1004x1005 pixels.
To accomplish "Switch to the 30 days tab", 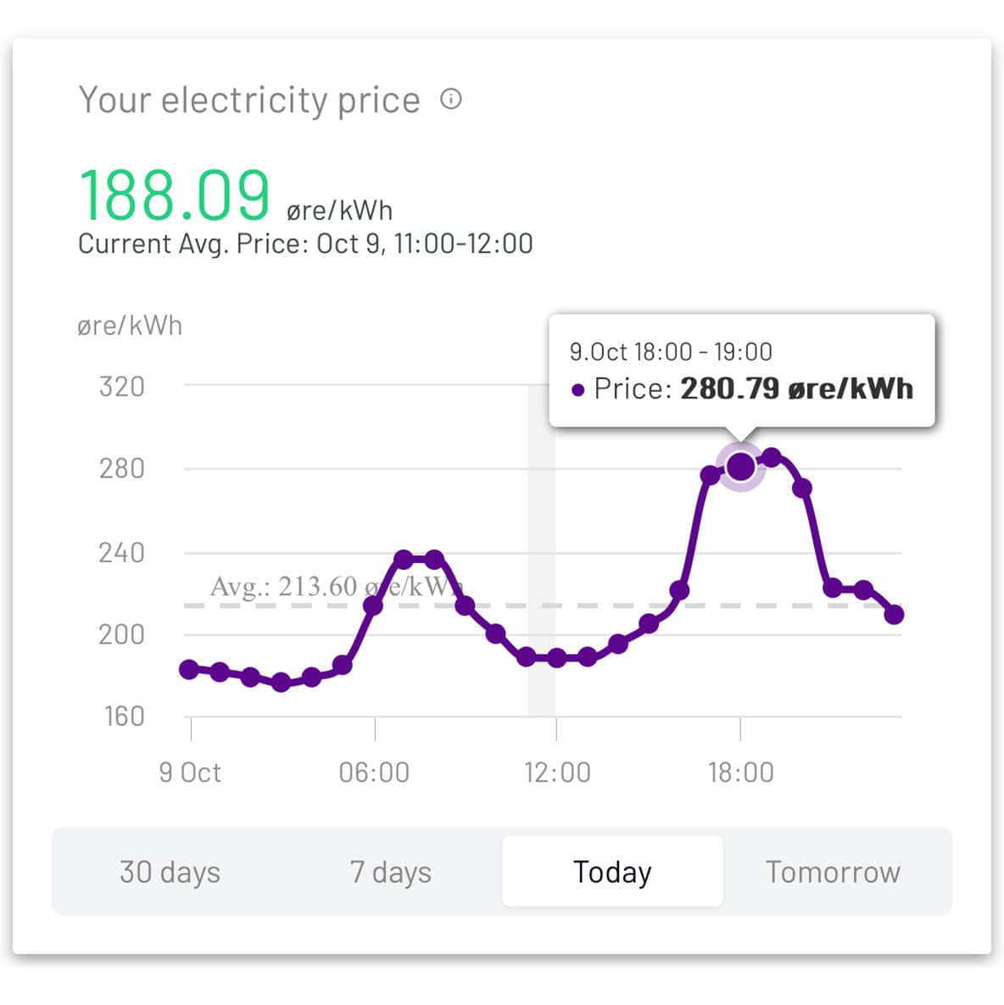I will pos(170,872).
